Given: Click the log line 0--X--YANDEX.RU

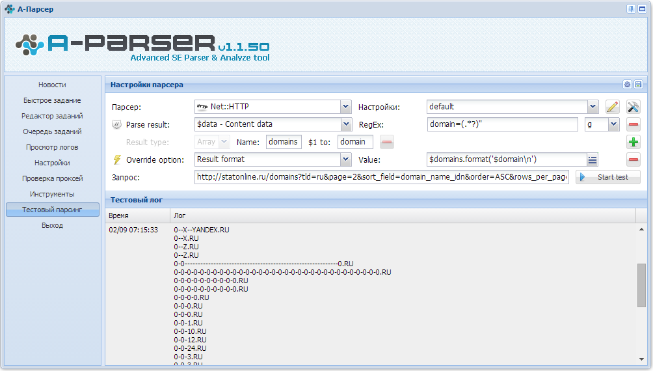Looking at the screenshot, I should [x=202, y=230].
